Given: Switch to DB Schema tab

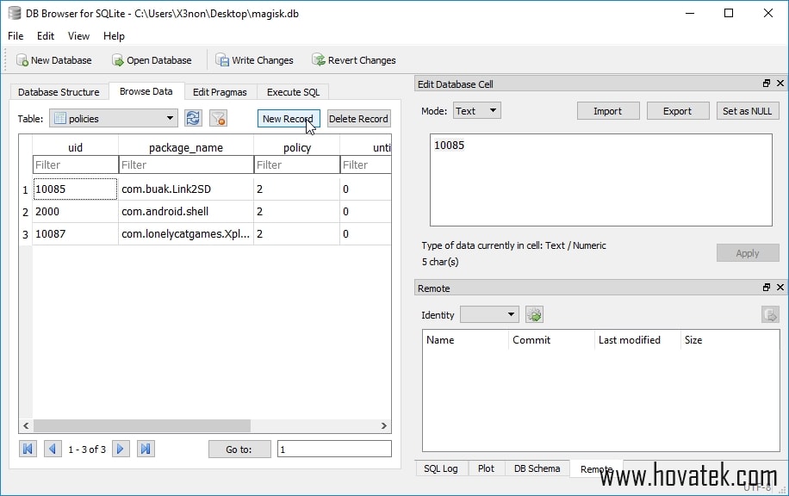Looking at the screenshot, I should point(537,468).
